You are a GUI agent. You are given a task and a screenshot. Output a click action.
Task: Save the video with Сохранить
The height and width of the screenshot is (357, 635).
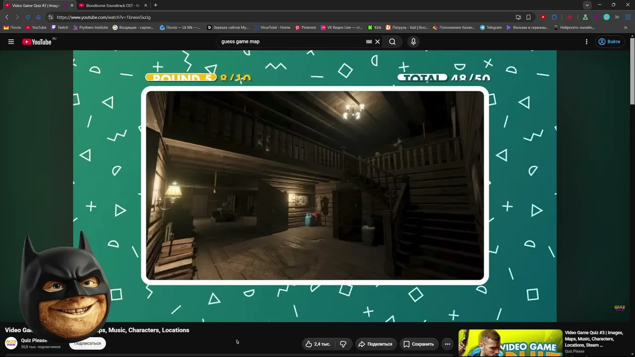[x=418, y=344]
